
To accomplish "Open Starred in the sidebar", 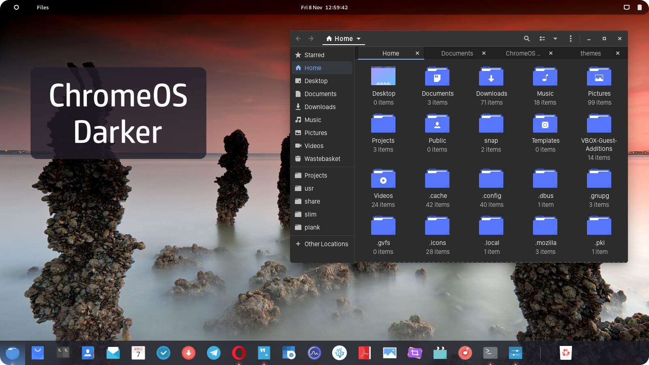I will coord(322,55).
